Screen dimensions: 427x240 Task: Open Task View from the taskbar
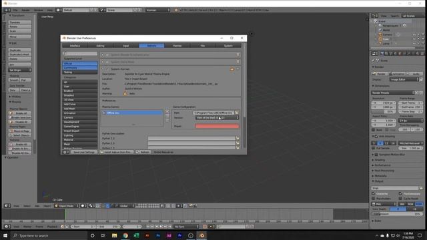(x=103, y=235)
